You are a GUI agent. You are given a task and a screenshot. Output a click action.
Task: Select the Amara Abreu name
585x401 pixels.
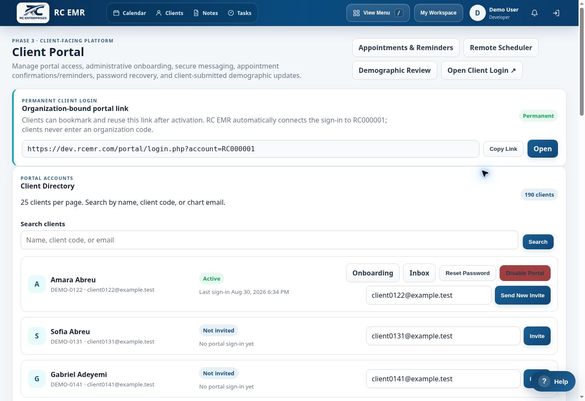click(73, 280)
